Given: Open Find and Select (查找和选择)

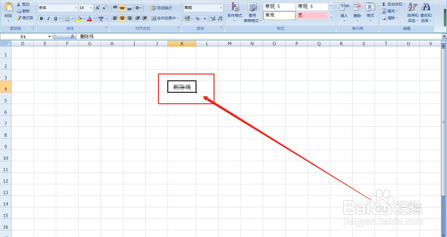Looking at the screenshot, I should (x=426, y=12).
